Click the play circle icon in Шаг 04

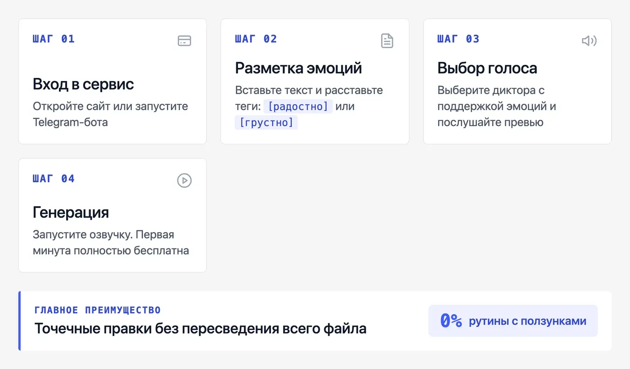(184, 180)
